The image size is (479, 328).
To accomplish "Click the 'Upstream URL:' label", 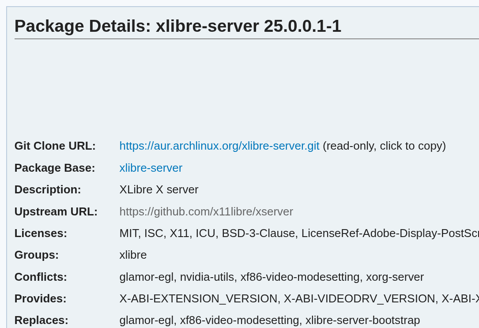I will pos(56,211).
